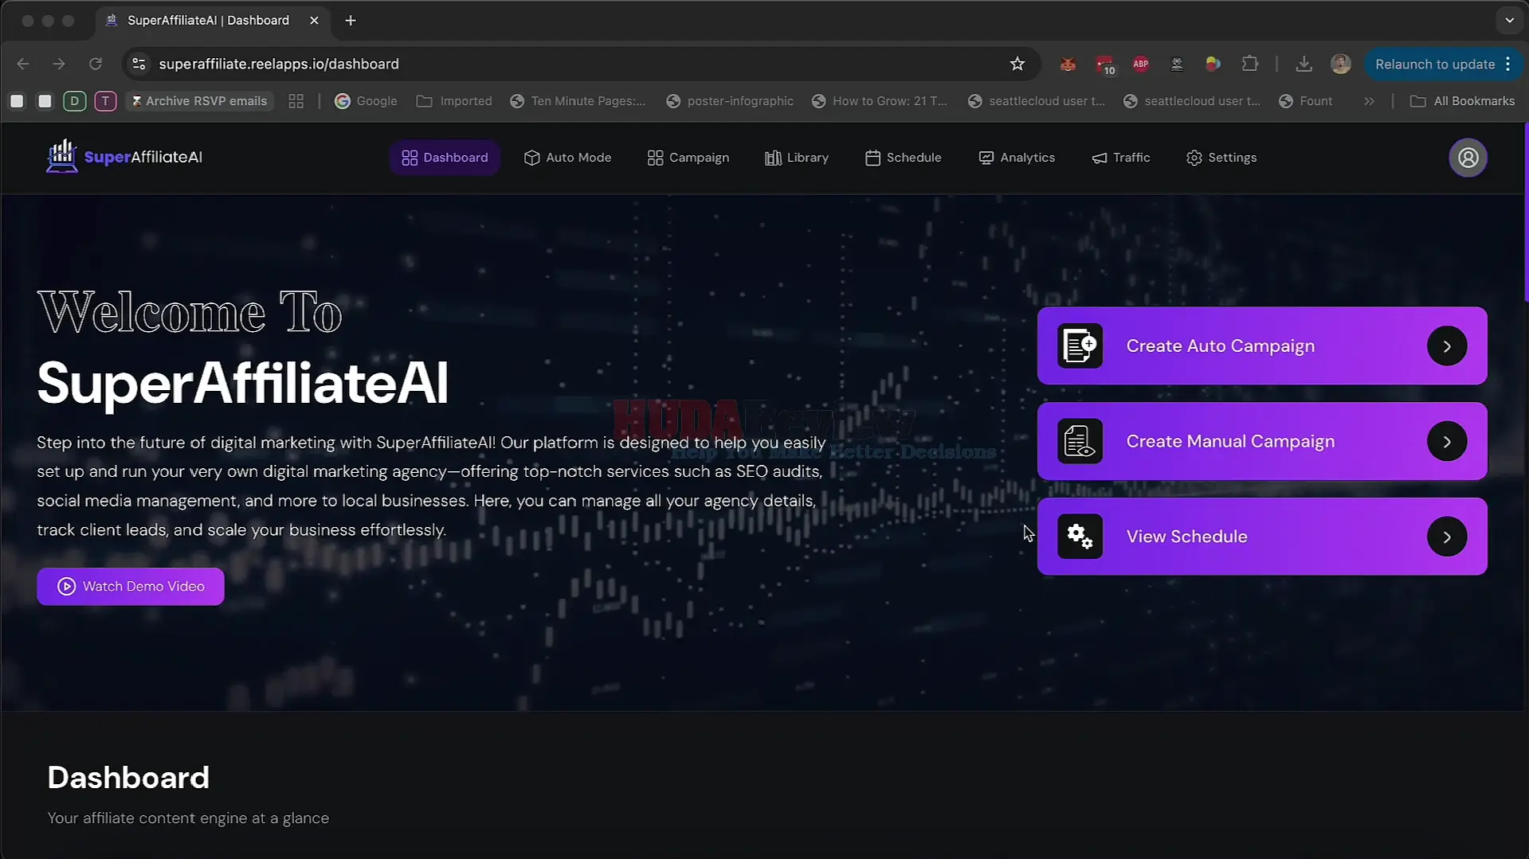Open the Dashboard nav tab
Image resolution: width=1529 pixels, height=859 pixels.
point(445,158)
